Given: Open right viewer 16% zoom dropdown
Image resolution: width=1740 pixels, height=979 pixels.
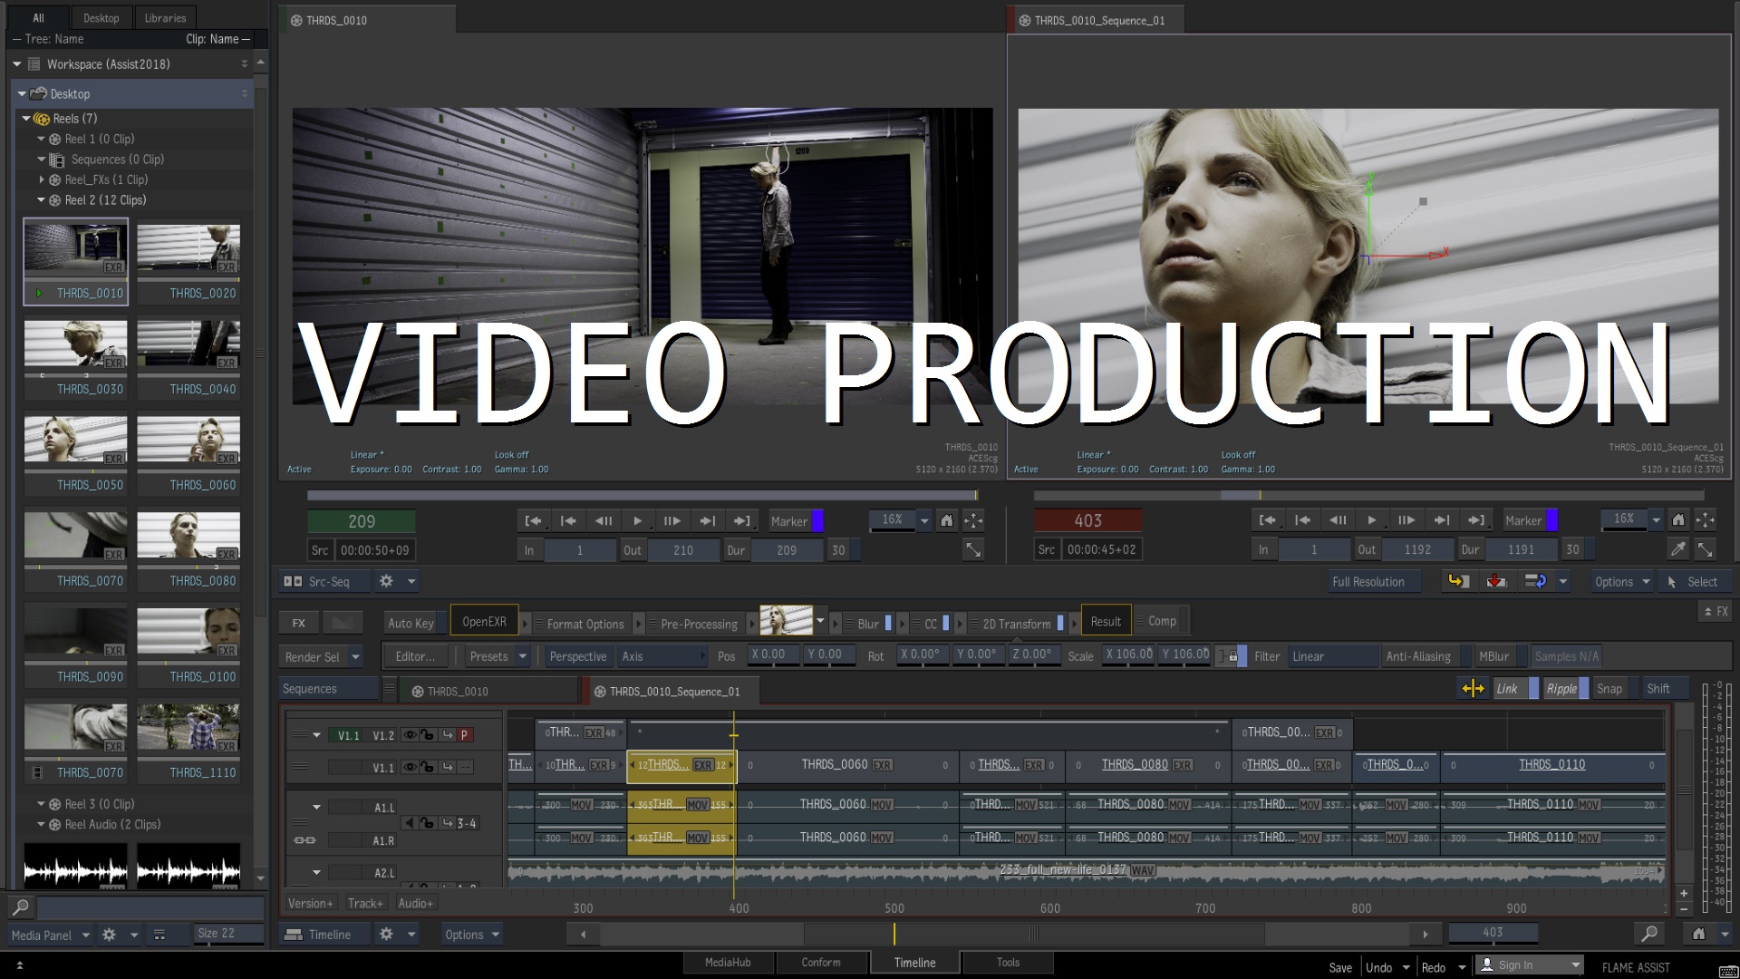Looking at the screenshot, I should coord(1656,520).
